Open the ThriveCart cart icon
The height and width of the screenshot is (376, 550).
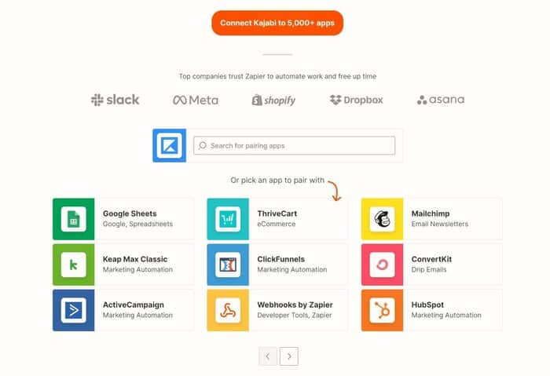(x=228, y=219)
